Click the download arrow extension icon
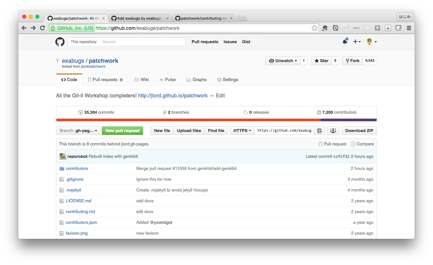 (x=388, y=28)
